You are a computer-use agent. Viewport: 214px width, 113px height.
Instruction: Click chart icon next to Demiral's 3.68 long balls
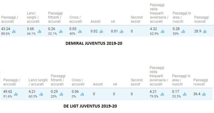pos(39,32)
